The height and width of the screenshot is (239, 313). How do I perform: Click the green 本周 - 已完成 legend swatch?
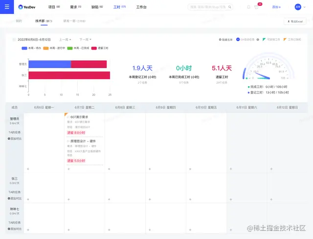tap(70, 48)
